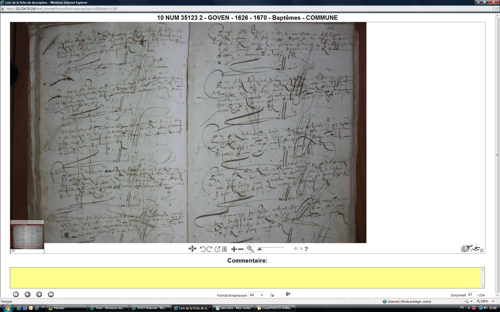Click the zoom level slider handle
Screen dimensions: 500x312
point(259,249)
